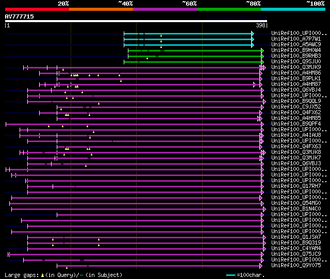This screenshot has height=279, width=330.
Task: Select the UniRef100_A4HM85 label
Action: 296,118
